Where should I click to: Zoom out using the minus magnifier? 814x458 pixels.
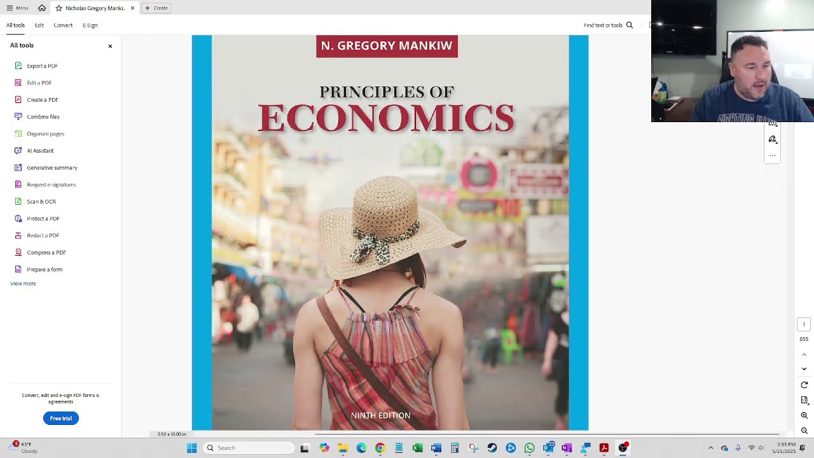(x=804, y=431)
